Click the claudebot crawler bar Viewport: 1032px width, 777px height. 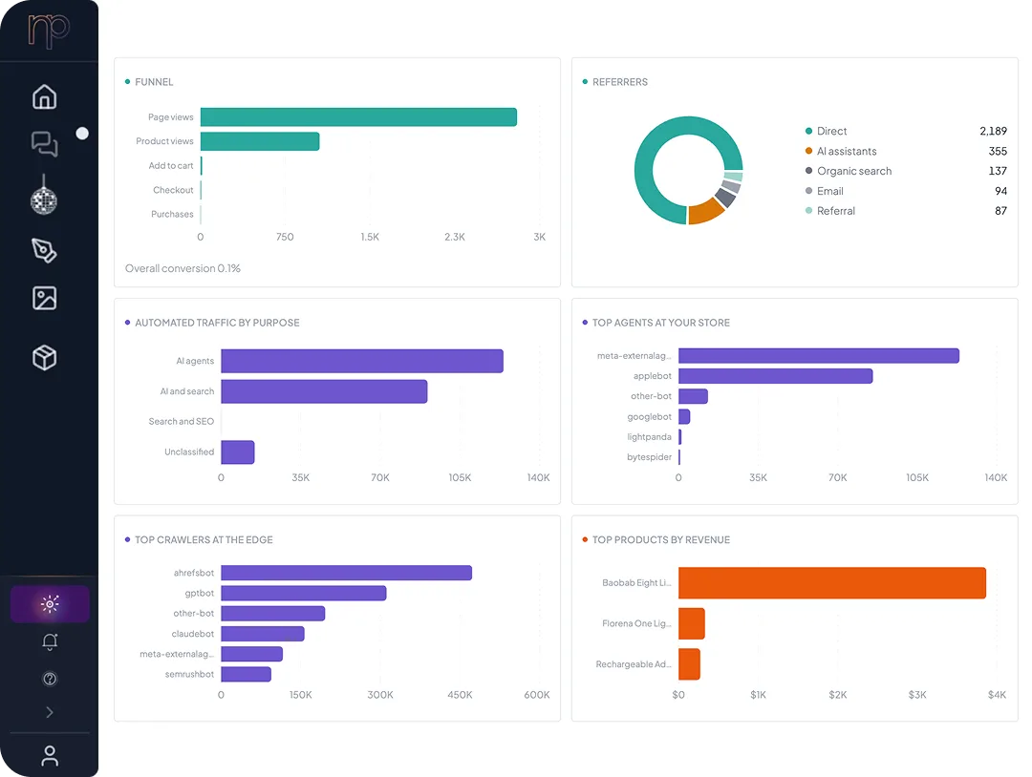(x=263, y=634)
